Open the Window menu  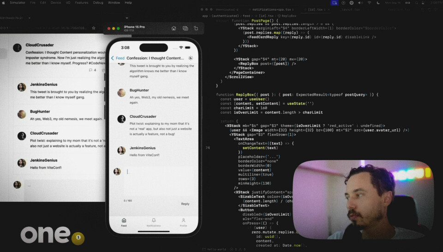pyautogui.click(x=114, y=3)
